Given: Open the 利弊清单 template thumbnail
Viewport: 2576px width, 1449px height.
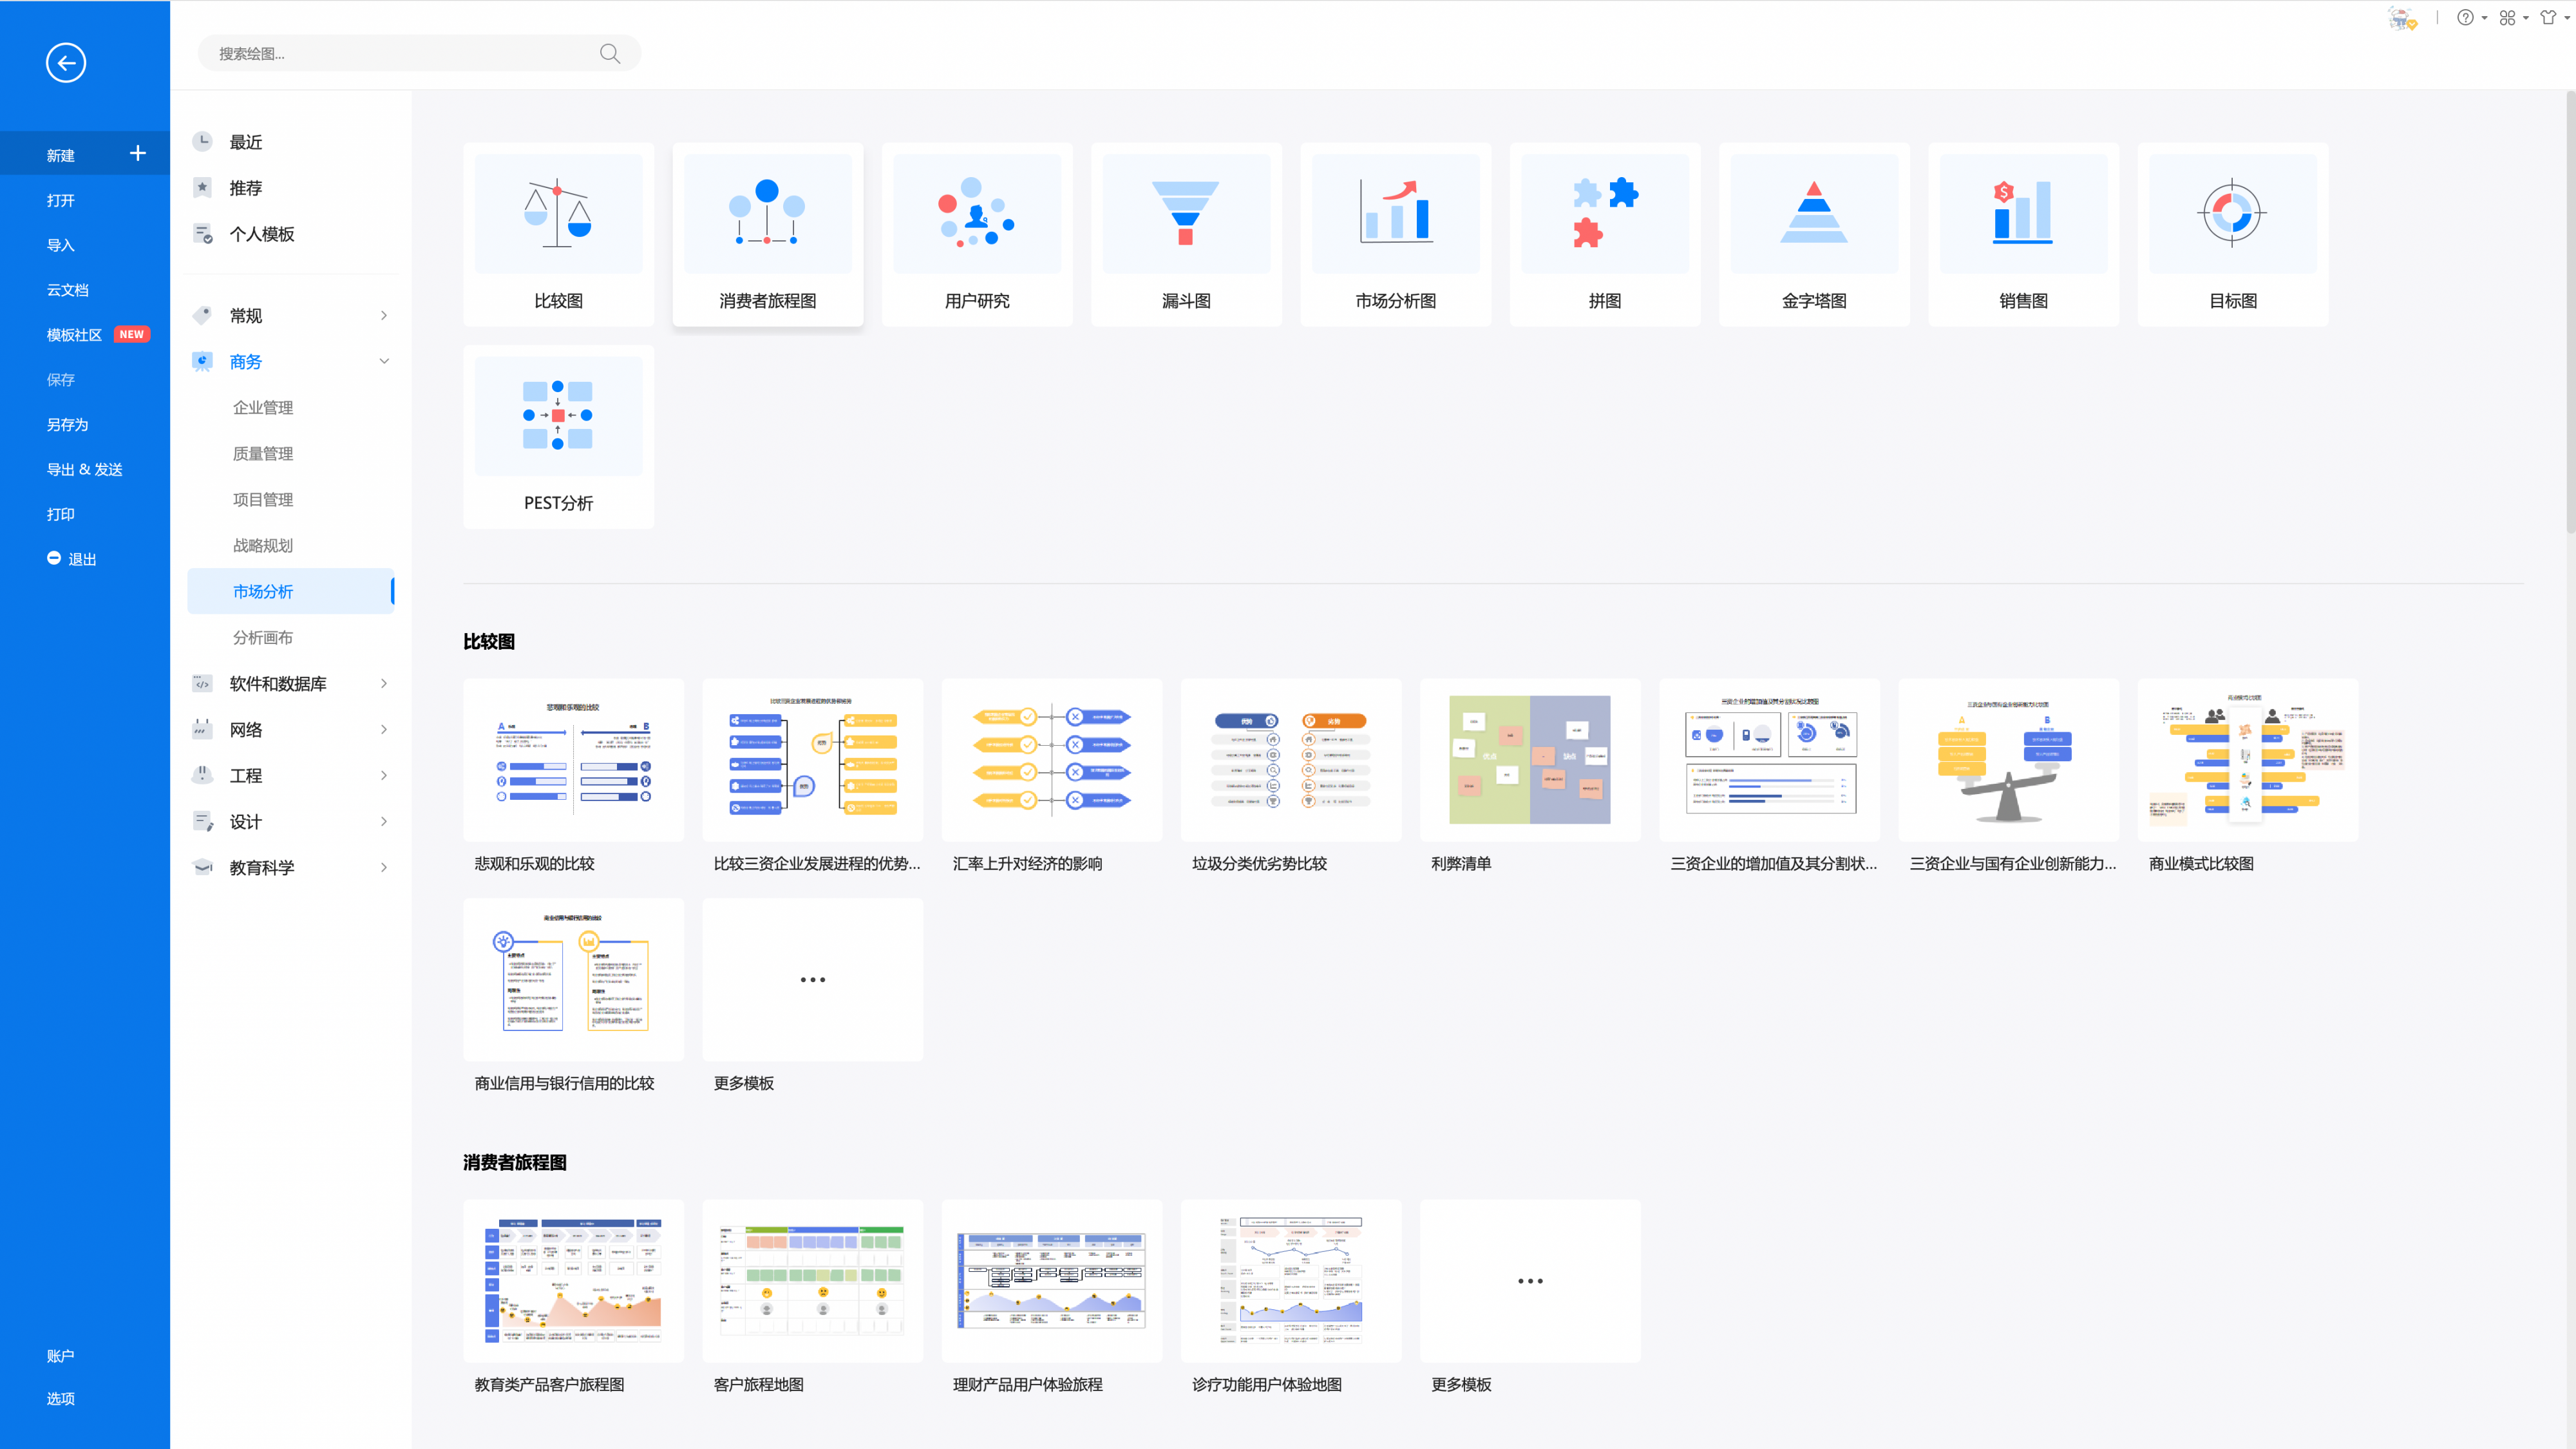Looking at the screenshot, I should tap(1529, 760).
